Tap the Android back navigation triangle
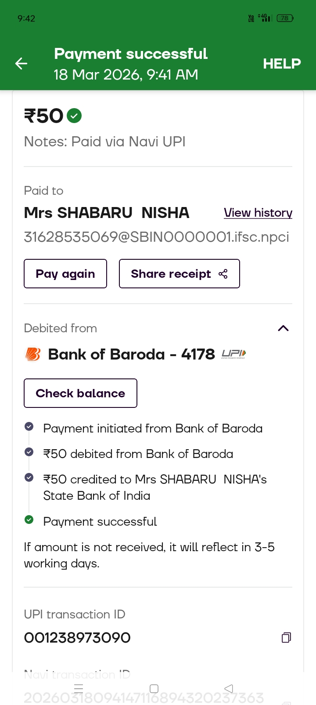This screenshot has height=705, width=316. (229, 688)
